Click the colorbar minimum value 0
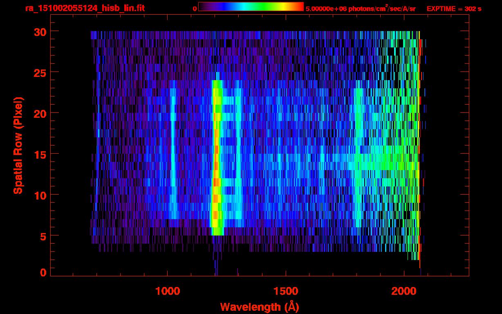 click(x=195, y=8)
